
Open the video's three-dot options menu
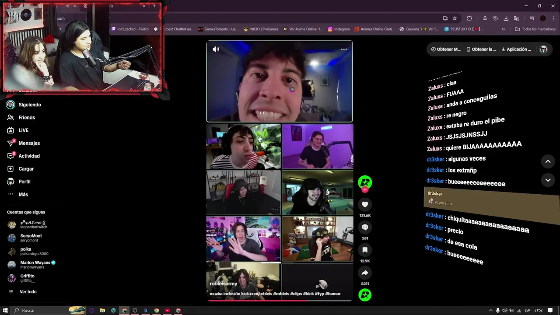344,49
